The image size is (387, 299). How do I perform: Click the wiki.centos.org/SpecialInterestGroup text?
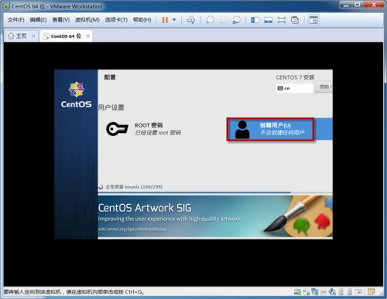click(132, 229)
